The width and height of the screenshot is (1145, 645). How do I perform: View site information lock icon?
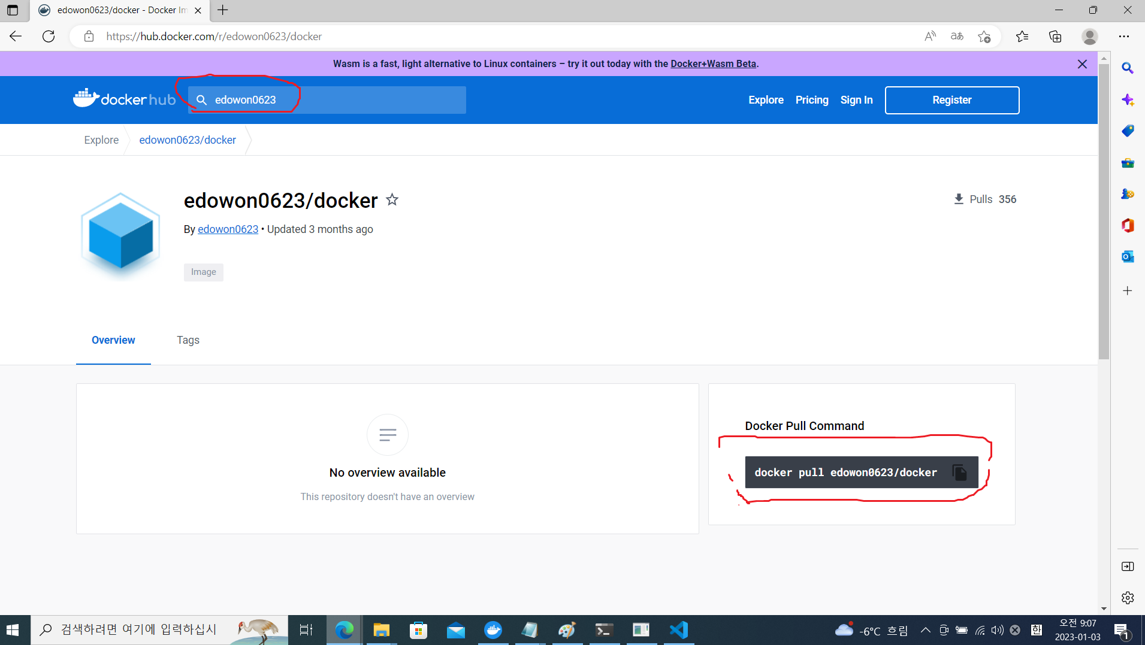click(x=89, y=36)
